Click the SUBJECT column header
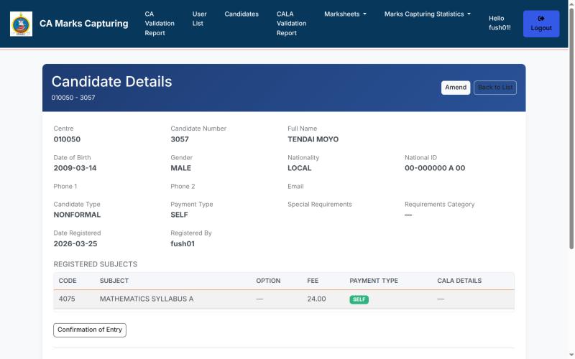 click(114, 281)
